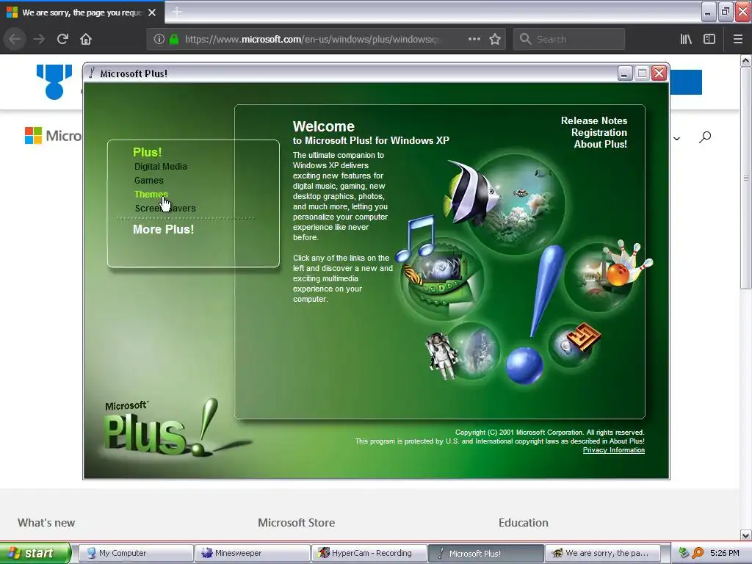The width and height of the screenshot is (752, 564).
Task: Close the 'We are sorry' browser tab
Action: tap(152, 12)
